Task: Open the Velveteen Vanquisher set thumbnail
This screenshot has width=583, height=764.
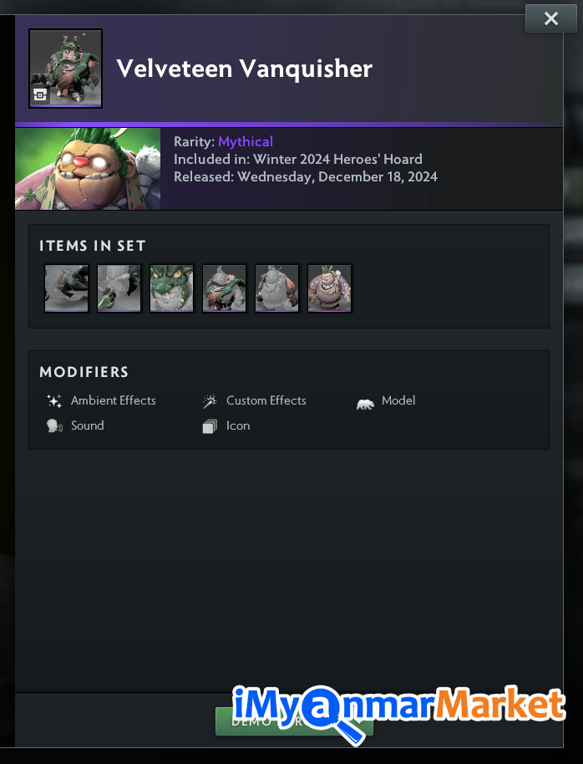Action: click(x=65, y=69)
